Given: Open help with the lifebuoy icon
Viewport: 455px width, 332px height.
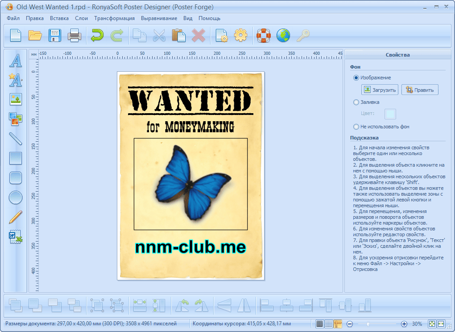Looking at the screenshot, I should 264,35.
